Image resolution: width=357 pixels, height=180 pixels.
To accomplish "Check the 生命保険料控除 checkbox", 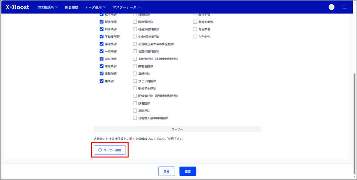I will (135, 37).
